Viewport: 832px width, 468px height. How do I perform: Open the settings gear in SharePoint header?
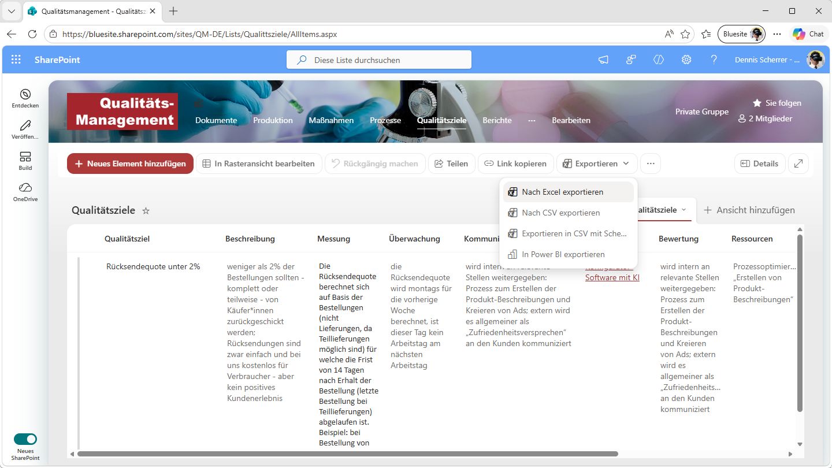pos(686,60)
